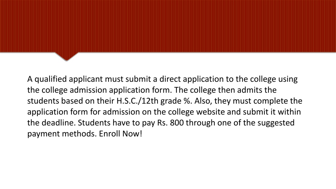Click the words 'the deadline'

51,123
